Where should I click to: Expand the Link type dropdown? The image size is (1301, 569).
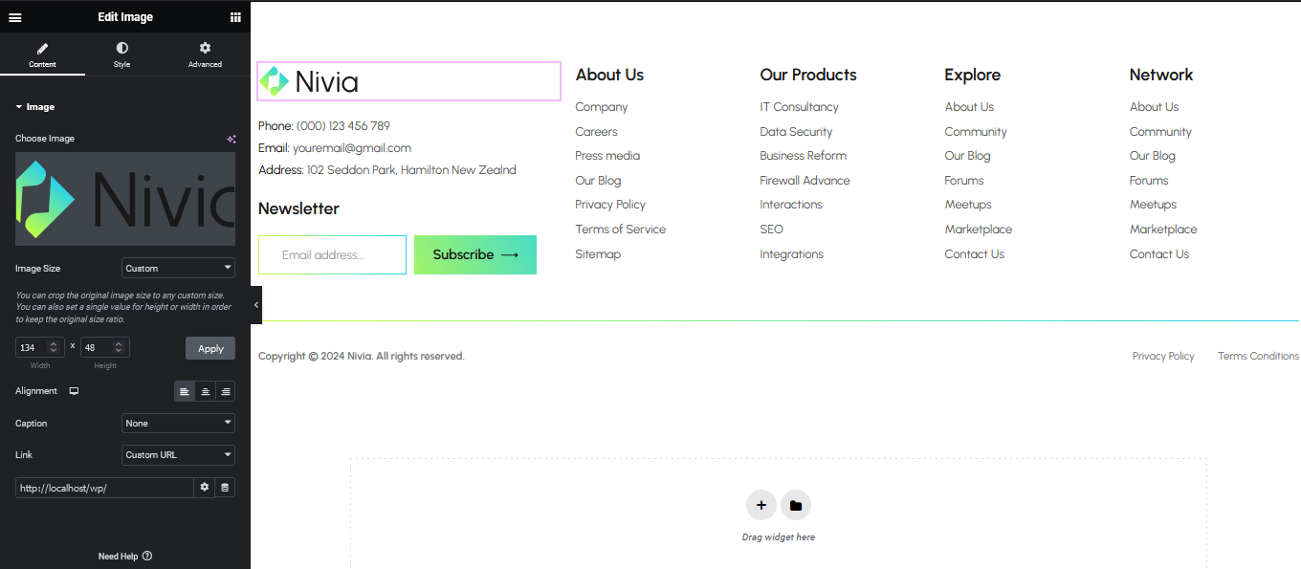click(x=178, y=455)
